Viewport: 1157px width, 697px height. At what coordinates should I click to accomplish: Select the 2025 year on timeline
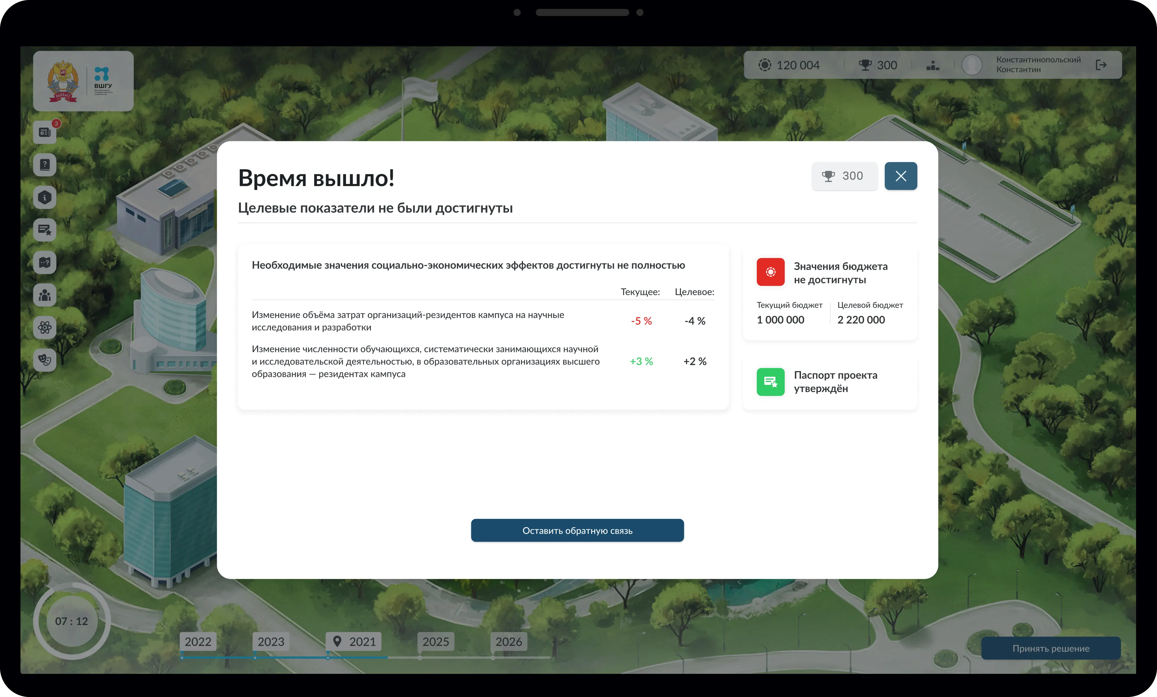435,642
